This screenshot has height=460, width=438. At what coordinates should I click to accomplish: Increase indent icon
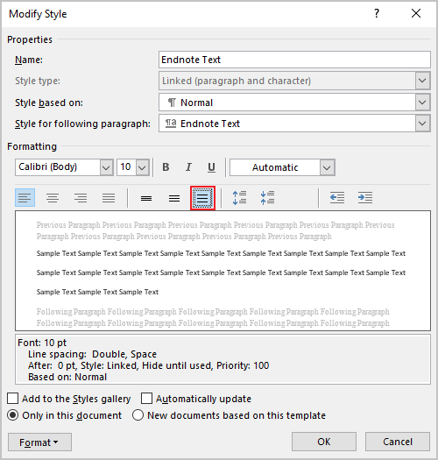pos(365,198)
